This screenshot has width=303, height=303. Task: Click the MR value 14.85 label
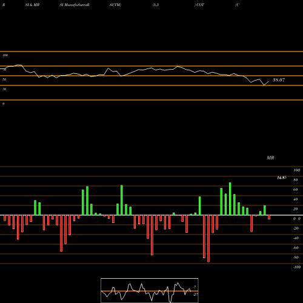pyautogui.click(x=282, y=178)
